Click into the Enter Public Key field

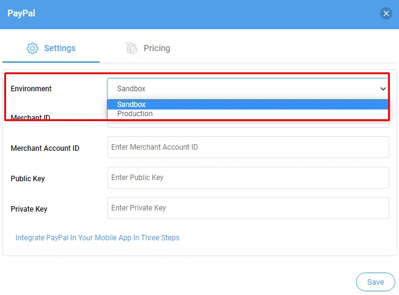click(x=248, y=178)
